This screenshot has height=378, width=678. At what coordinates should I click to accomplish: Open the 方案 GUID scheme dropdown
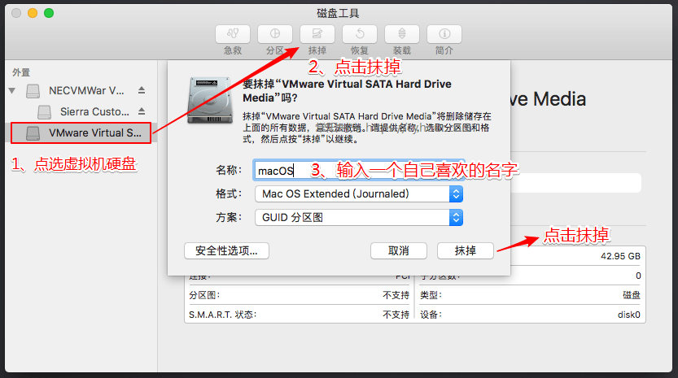coord(359,217)
